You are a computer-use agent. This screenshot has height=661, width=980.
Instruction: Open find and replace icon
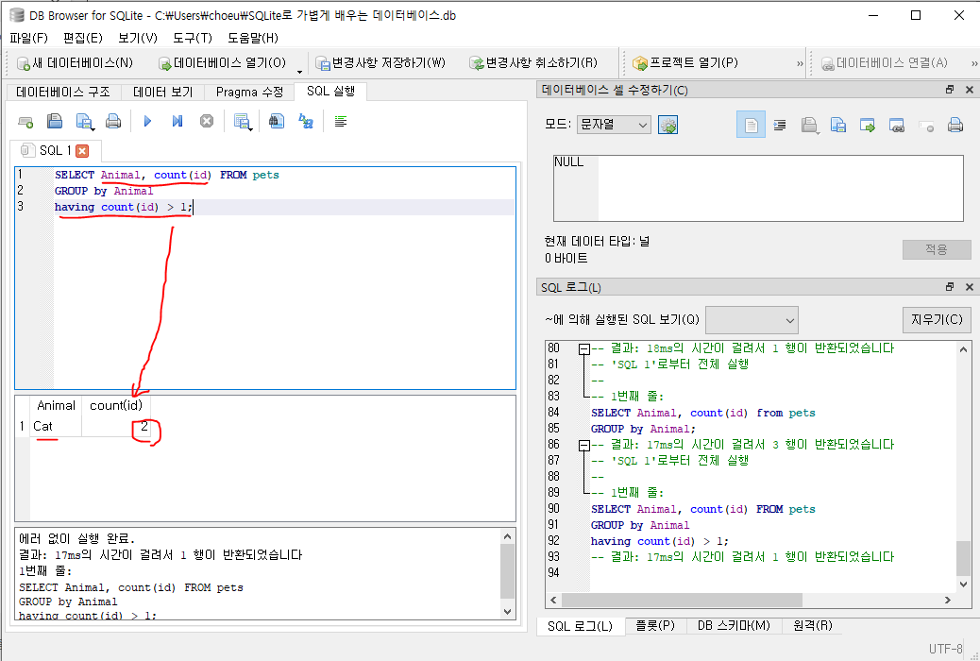pos(306,121)
